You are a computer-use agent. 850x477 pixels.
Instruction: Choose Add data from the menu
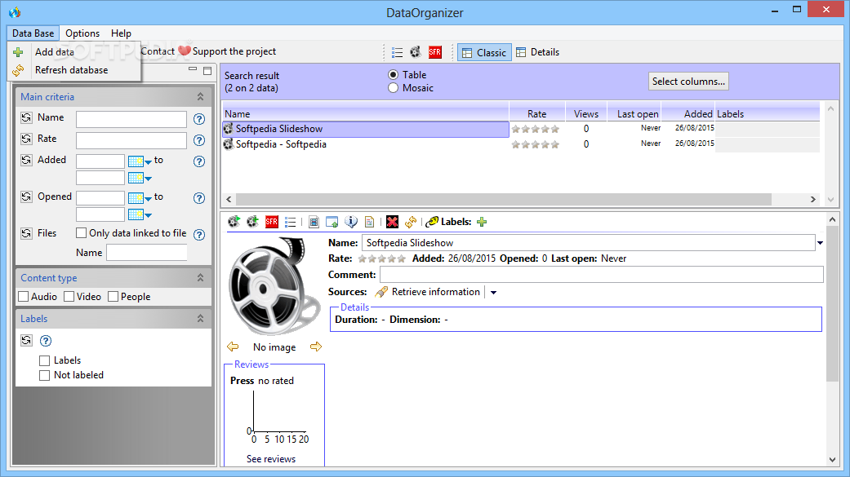click(54, 52)
